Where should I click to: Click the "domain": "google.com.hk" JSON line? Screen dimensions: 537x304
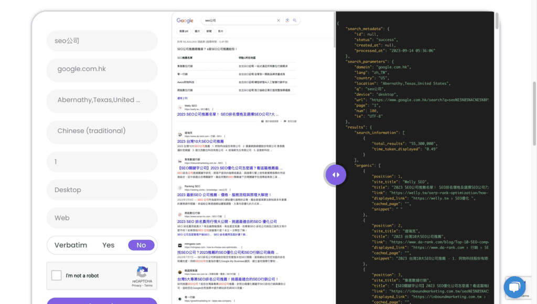click(x=382, y=67)
